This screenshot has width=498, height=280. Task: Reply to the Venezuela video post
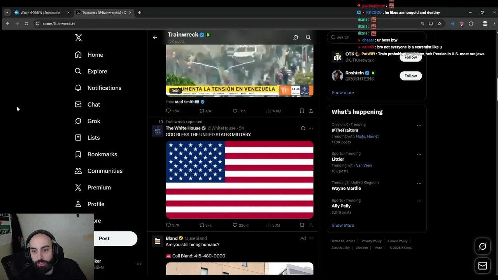click(172, 111)
